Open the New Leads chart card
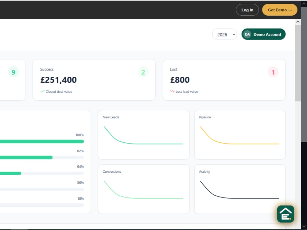The height and width of the screenshot is (230, 307). [143, 135]
